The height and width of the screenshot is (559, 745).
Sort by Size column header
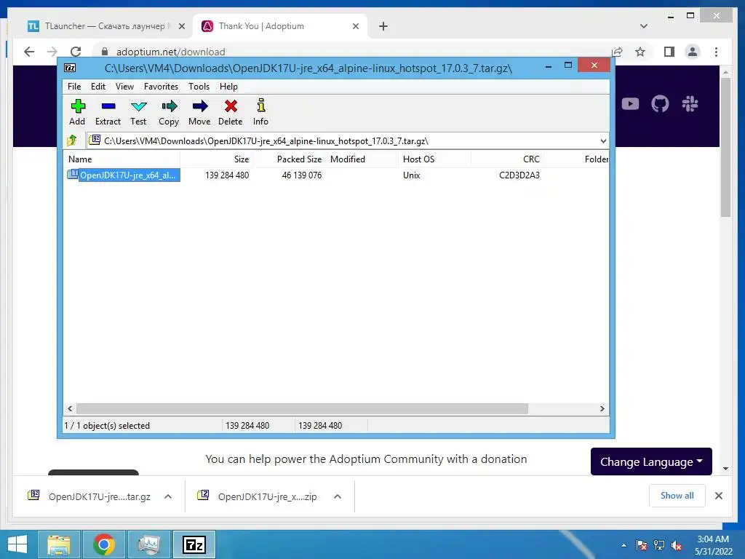point(216,159)
